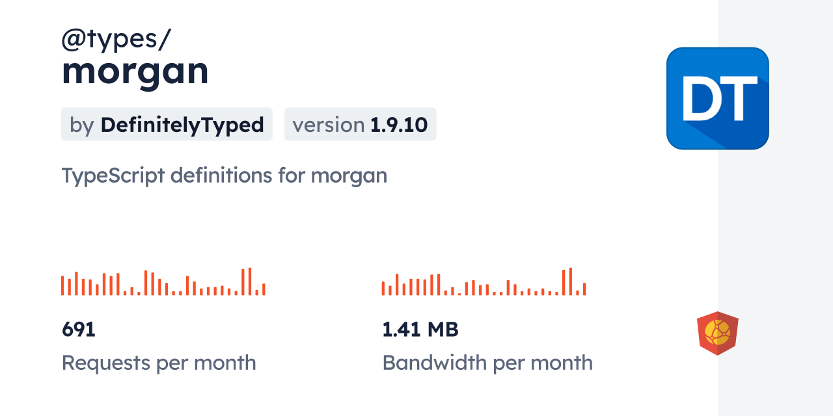Image resolution: width=833 pixels, height=416 pixels.
Task: Click first bar in requests chart
Action: pos(62,286)
